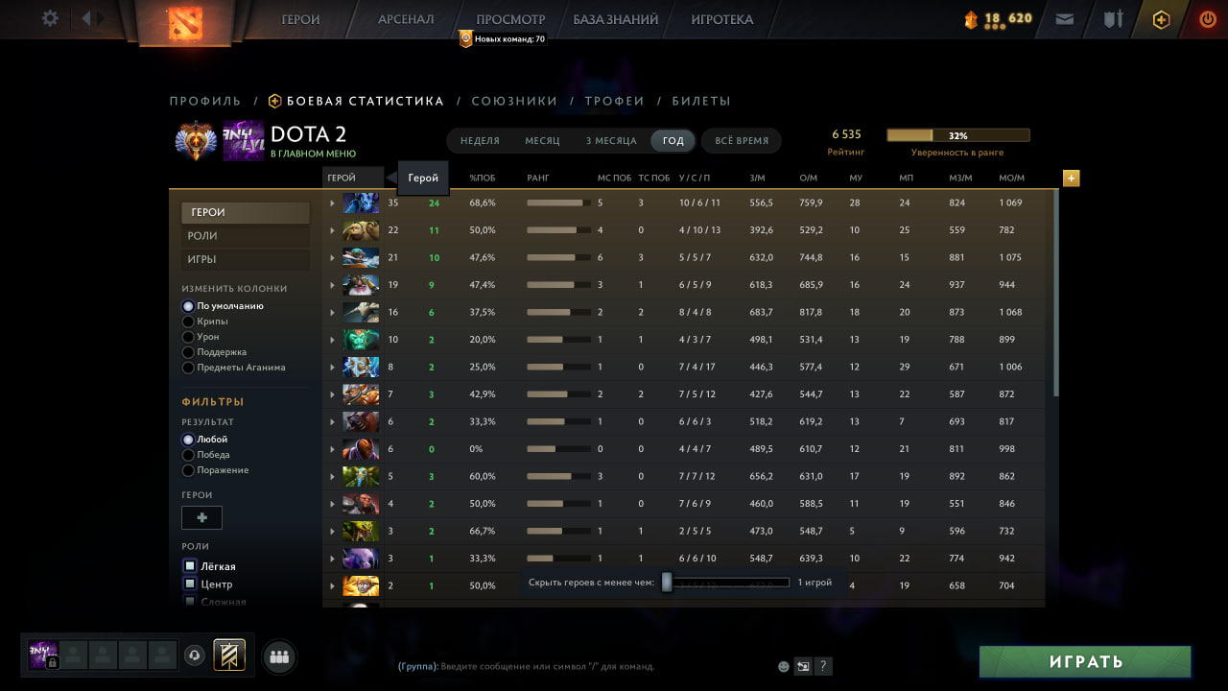Screen dimensions: 1228x691
Task: Select the Победа result filter
Action: pyautogui.click(x=188, y=455)
